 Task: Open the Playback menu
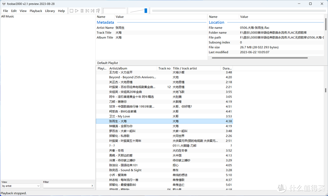pos(36,11)
